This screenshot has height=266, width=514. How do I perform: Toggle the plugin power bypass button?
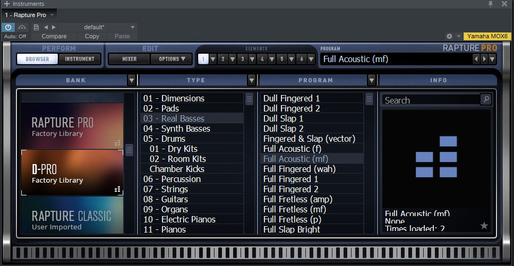coord(8,27)
